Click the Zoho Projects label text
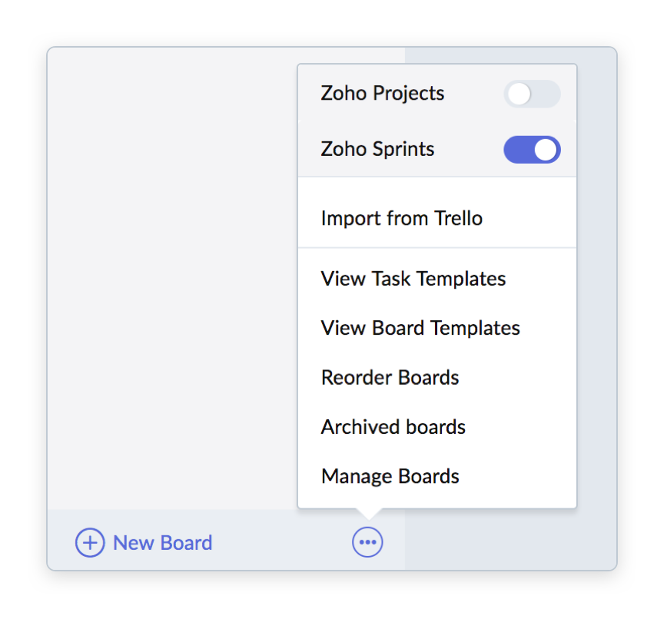Viewport: 667px width, 619px height. 382,94
